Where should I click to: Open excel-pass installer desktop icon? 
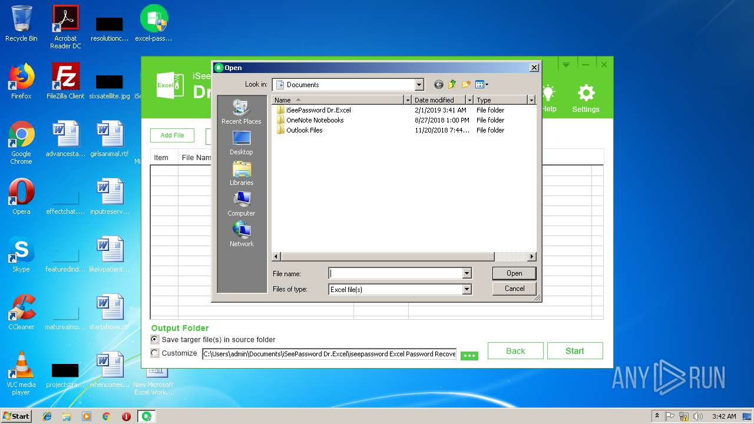click(x=154, y=24)
